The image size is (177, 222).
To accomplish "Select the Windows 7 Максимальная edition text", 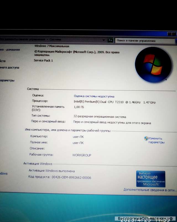I will [52, 46].
